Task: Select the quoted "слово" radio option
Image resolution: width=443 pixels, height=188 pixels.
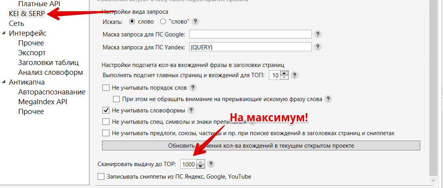Action: [x=163, y=21]
